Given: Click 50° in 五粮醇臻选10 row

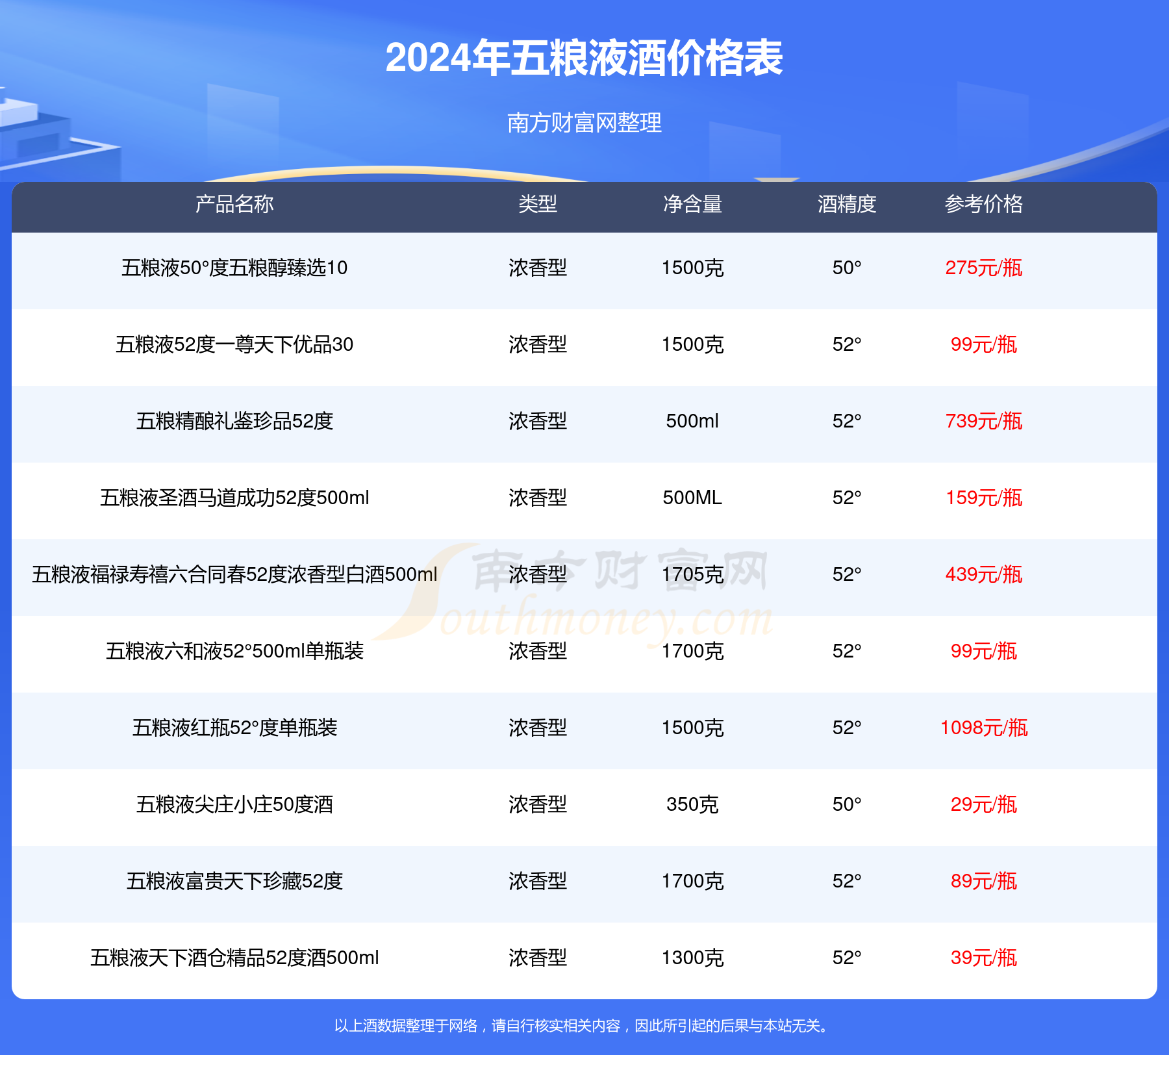Looking at the screenshot, I should [x=847, y=268].
